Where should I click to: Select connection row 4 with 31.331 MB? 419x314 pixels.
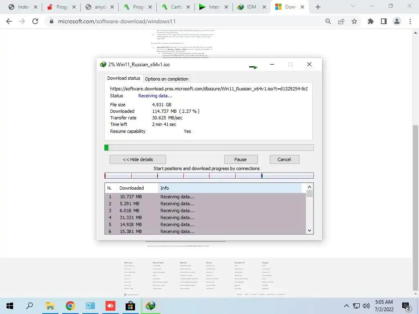205,218
